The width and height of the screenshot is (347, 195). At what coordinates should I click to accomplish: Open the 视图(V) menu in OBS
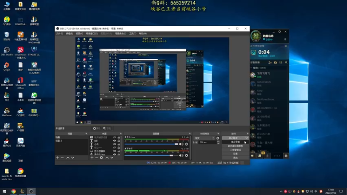(x=79, y=34)
